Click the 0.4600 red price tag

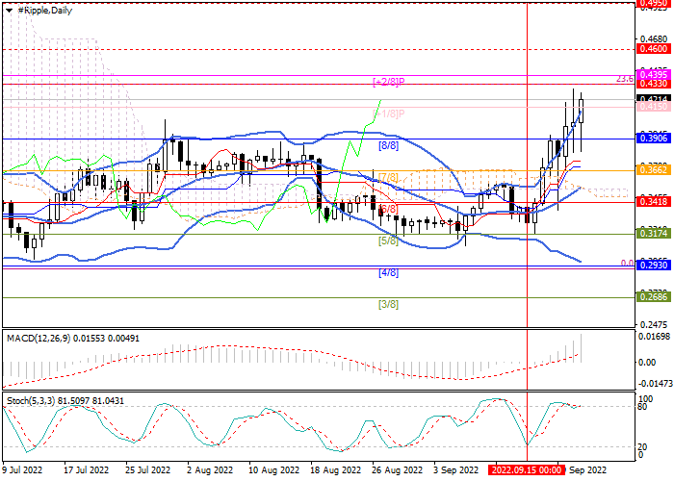coord(654,47)
